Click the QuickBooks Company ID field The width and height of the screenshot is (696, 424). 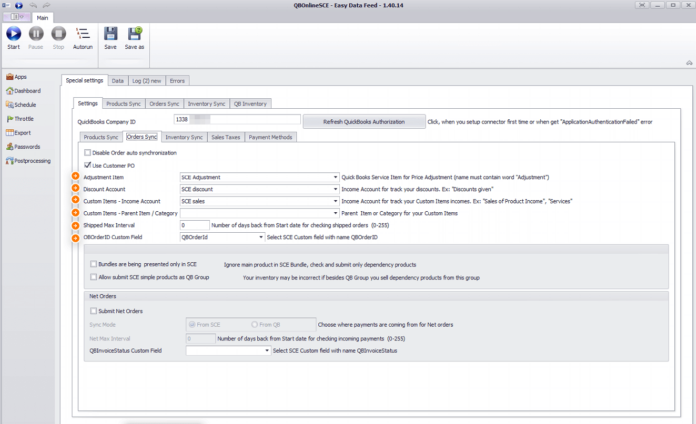[x=237, y=119]
